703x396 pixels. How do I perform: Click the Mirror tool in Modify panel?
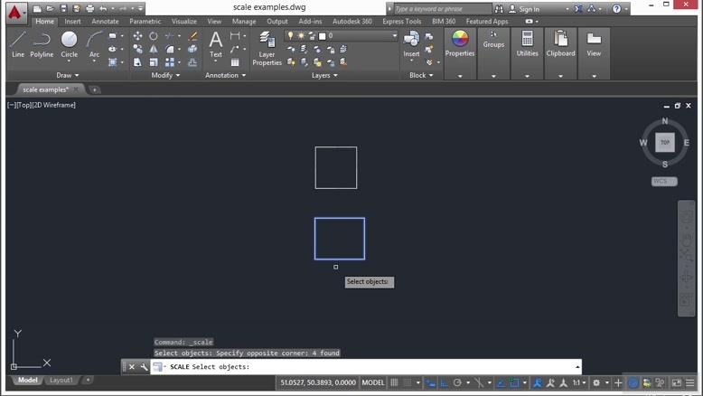[154, 49]
